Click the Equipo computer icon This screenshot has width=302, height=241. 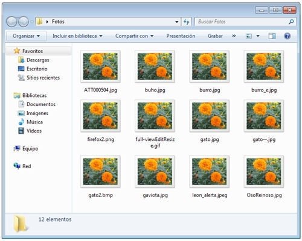[x=17, y=148]
